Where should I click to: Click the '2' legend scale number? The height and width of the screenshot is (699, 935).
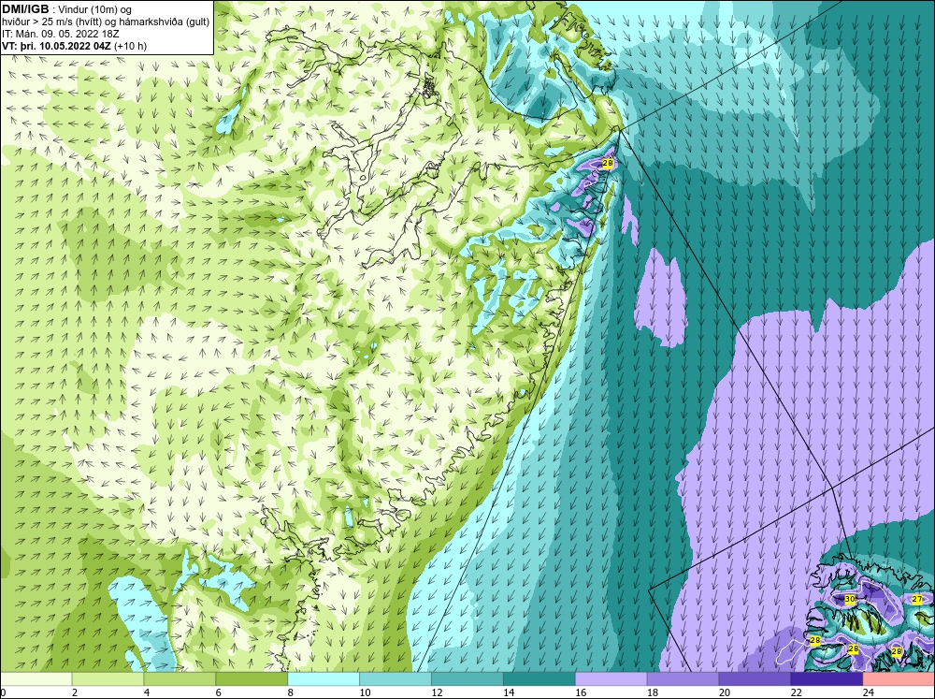pos(75,692)
